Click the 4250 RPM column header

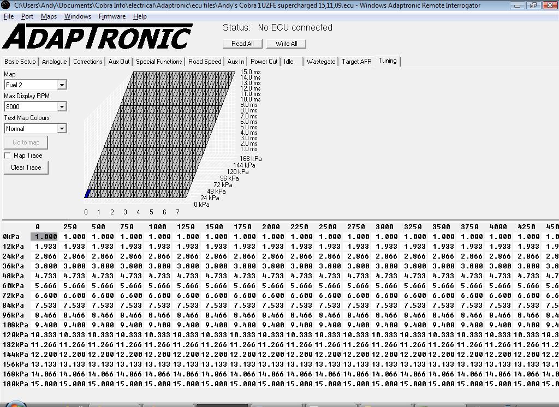(526, 226)
